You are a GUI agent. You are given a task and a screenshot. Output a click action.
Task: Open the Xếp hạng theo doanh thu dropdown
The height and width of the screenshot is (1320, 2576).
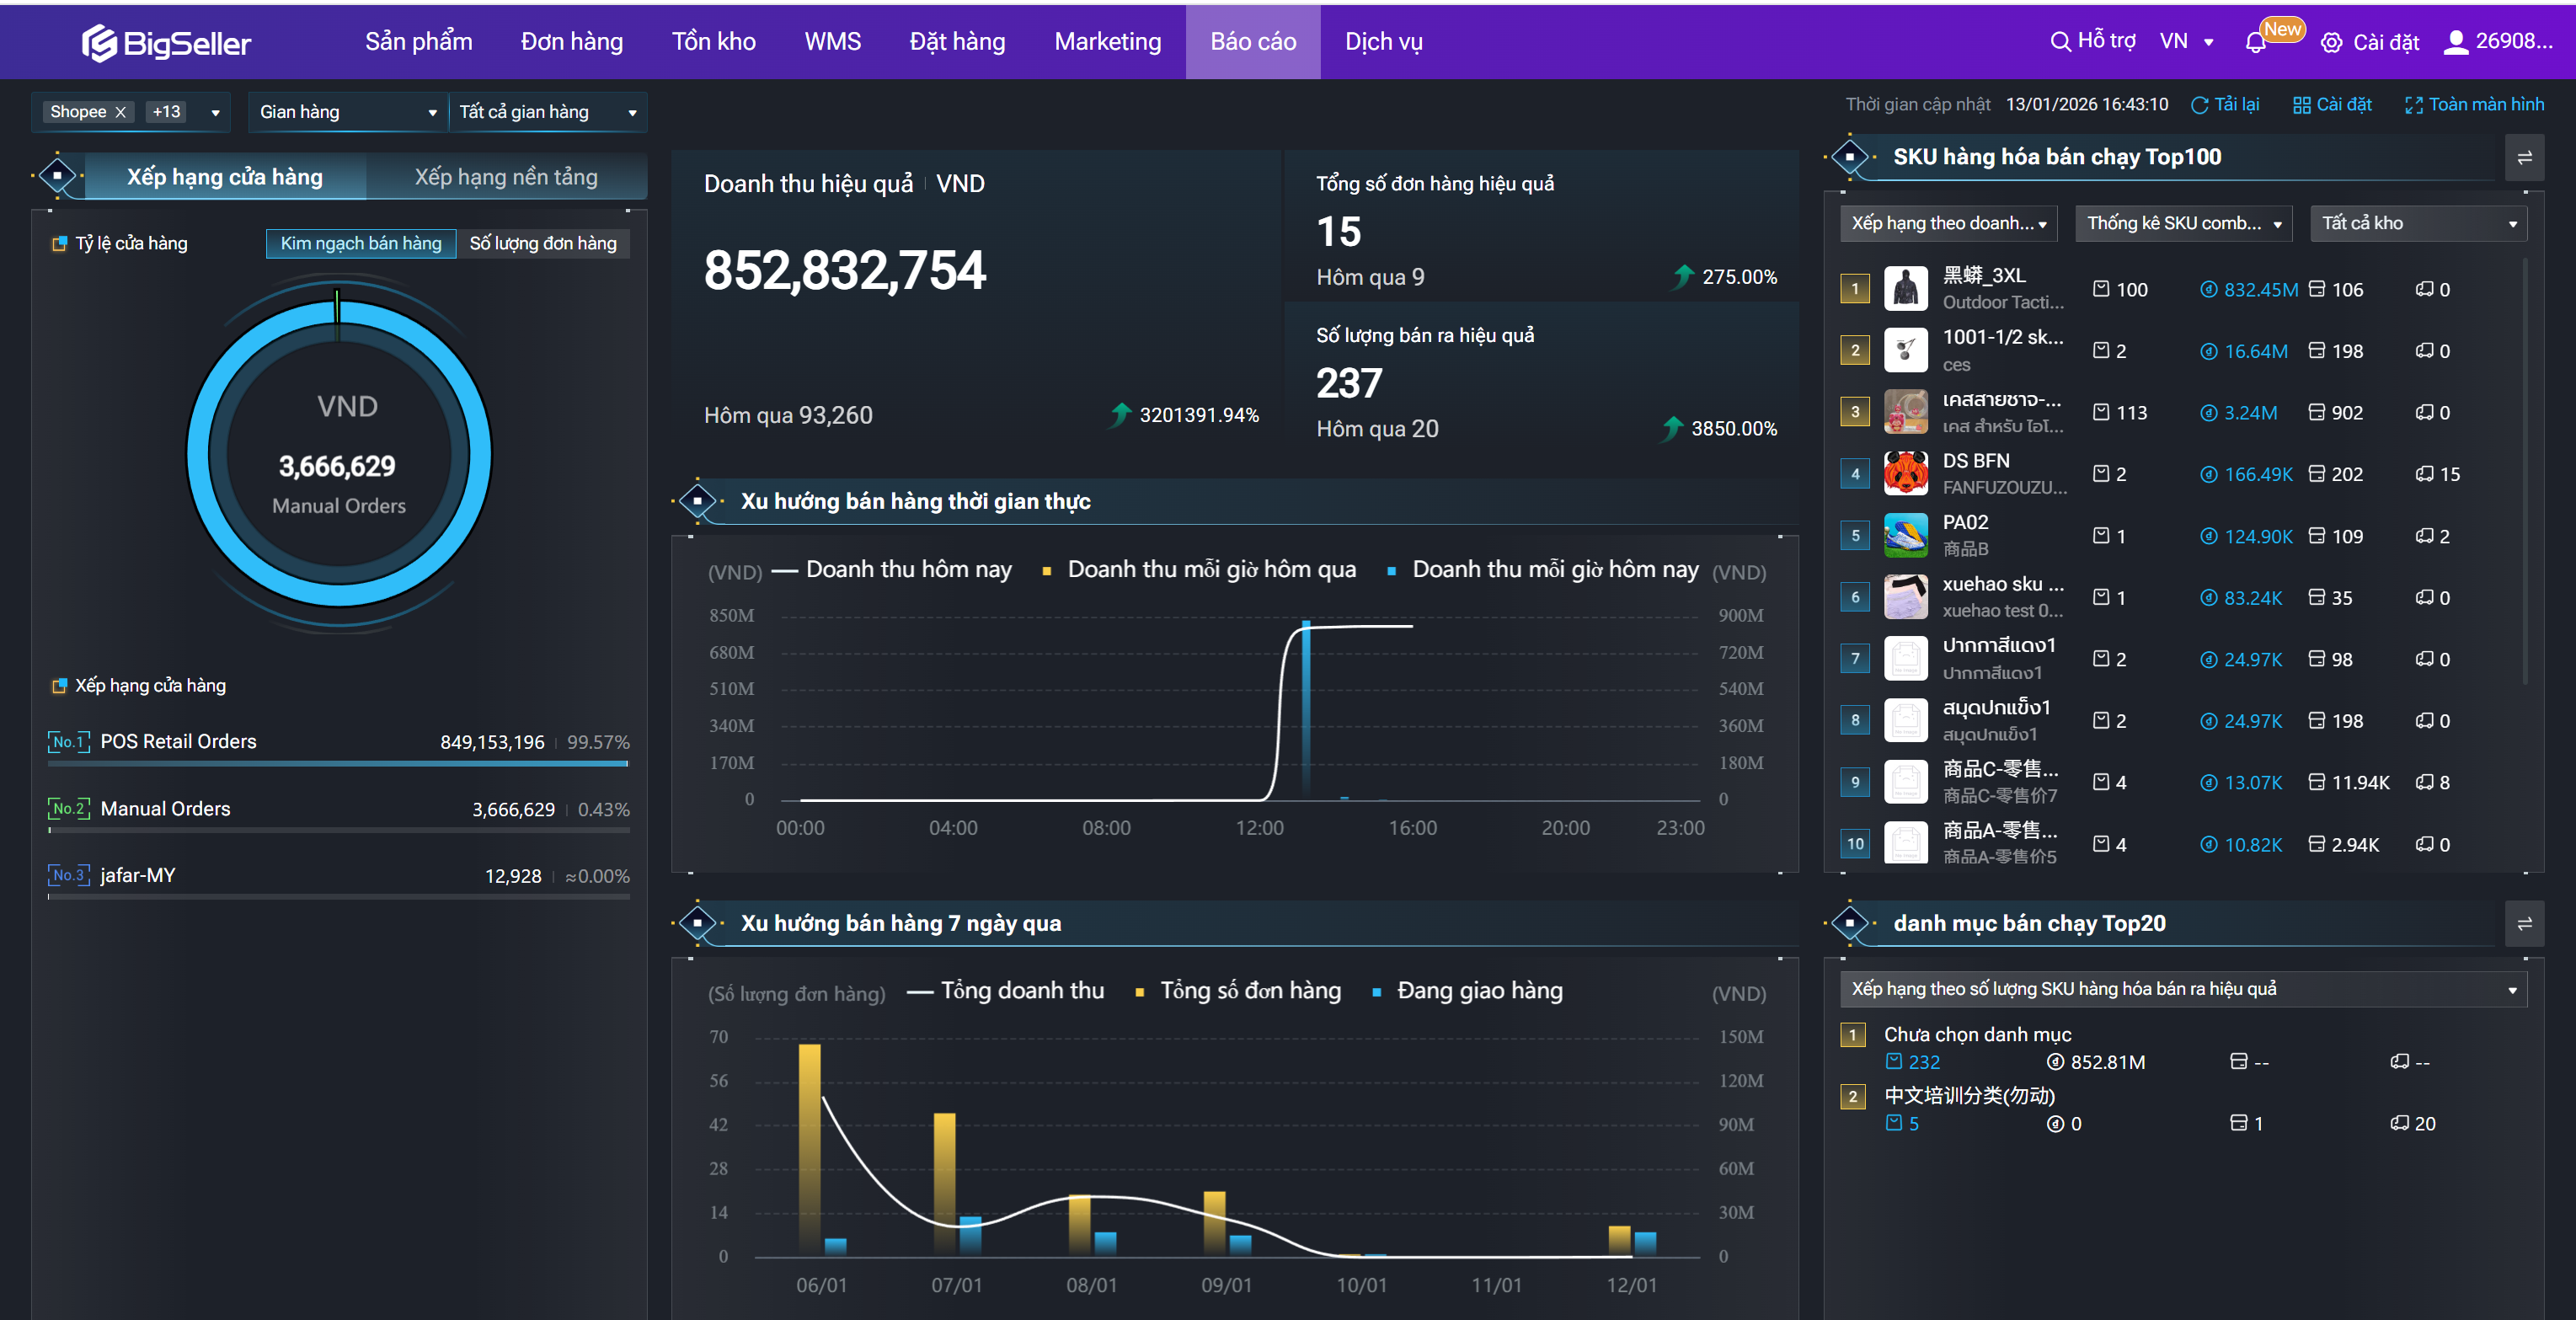click(1948, 223)
